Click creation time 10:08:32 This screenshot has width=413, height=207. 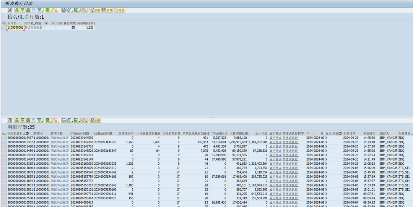[369, 164]
